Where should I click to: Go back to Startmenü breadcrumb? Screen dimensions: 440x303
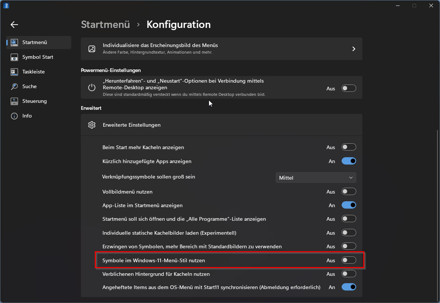tap(105, 25)
